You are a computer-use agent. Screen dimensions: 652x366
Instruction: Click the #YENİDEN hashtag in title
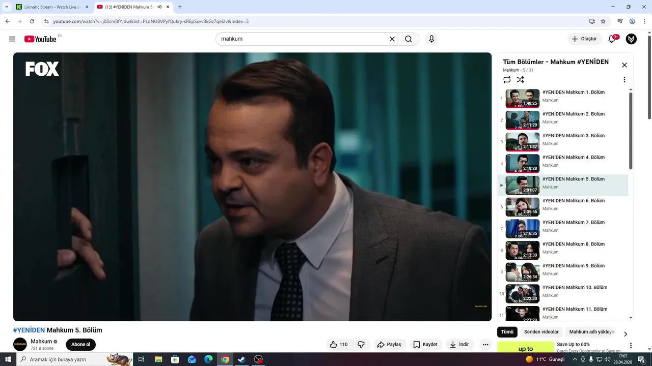(29, 330)
